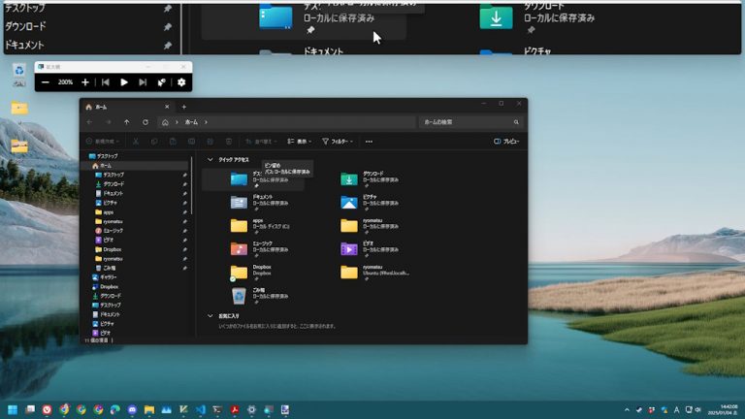745x419 pixels.
Task: Select ミュージック in the navigation pane
Action: click(113, 231)
